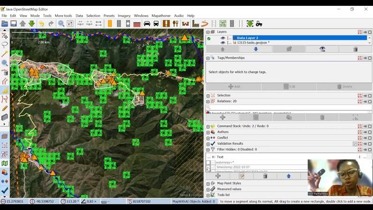The height and width of the screenshot is (210, 373).
Task: Click the Redo arrow icon
Action: click(x=51, y=23)
